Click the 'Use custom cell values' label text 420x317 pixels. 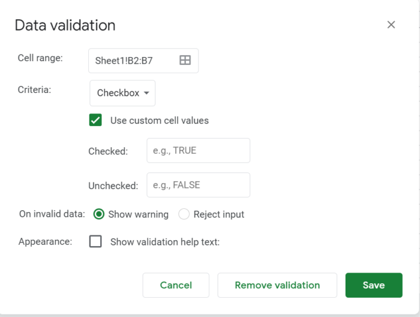pyautogui.click(x=160, y=120)
